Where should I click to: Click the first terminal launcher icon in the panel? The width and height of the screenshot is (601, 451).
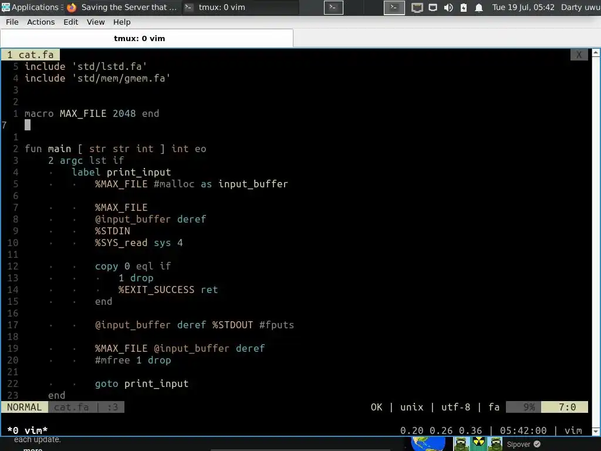[333, 7]
